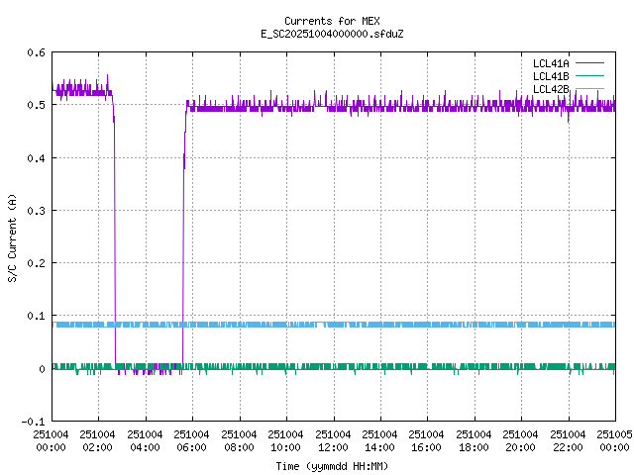The height and width of the screenshot is (475, 634).
Task: Select the LCL41A legend label
Action: click(x=551, y=63)
